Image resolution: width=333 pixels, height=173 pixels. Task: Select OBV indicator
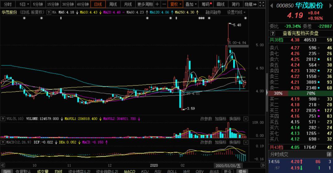point(199,171)
